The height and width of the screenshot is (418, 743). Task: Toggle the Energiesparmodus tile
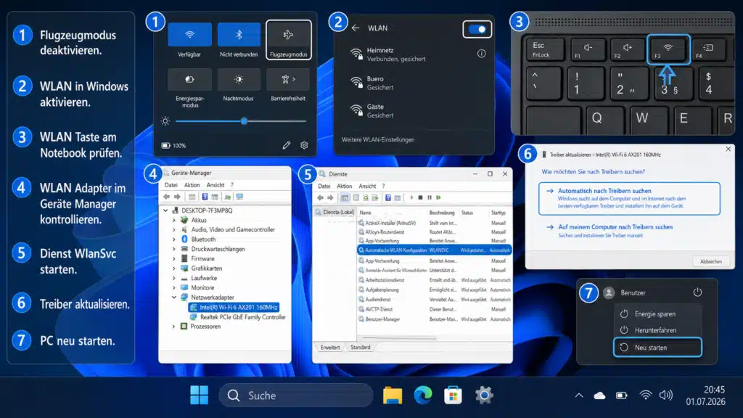point(189,79)
